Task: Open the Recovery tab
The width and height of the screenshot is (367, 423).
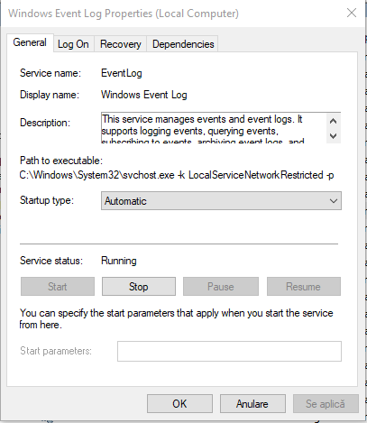Action: pyautogui.click(x=121, y=44)
